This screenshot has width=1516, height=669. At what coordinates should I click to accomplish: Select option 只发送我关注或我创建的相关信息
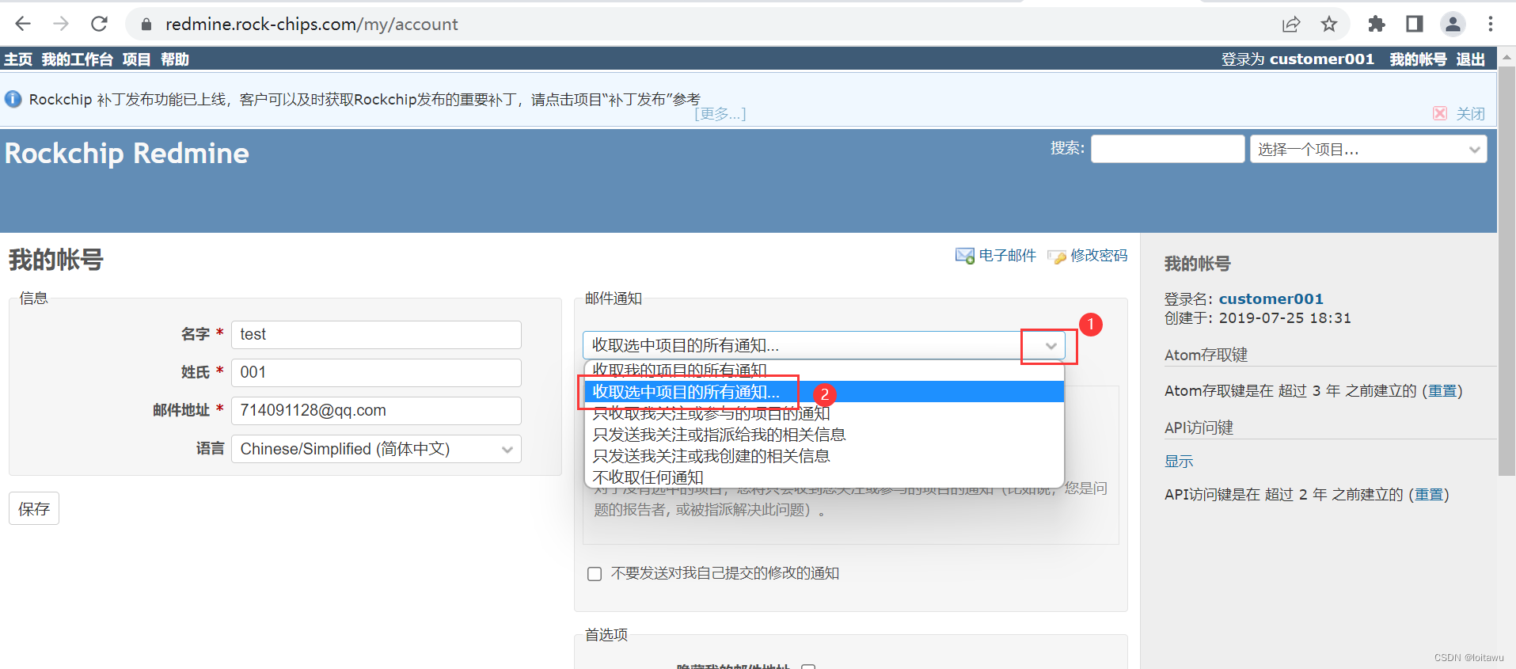823,456
